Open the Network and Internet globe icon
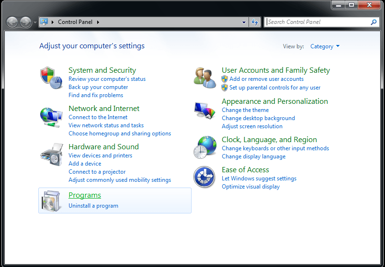The image size is (385, 267). 51,117
